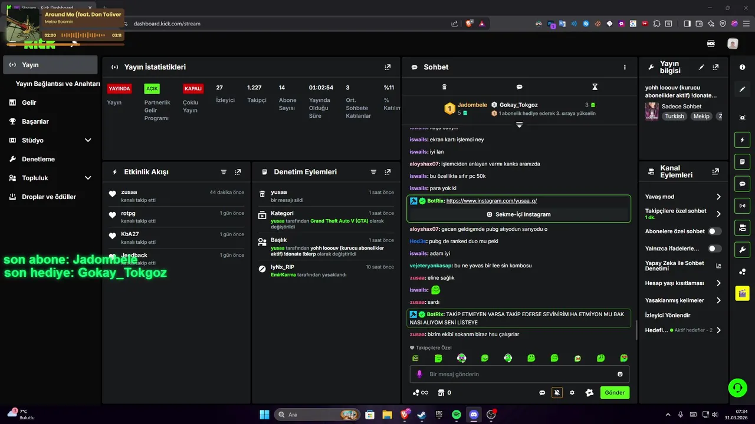755x424 pixels.
Task: Click the green Gönder button
Action: (615, 393)
